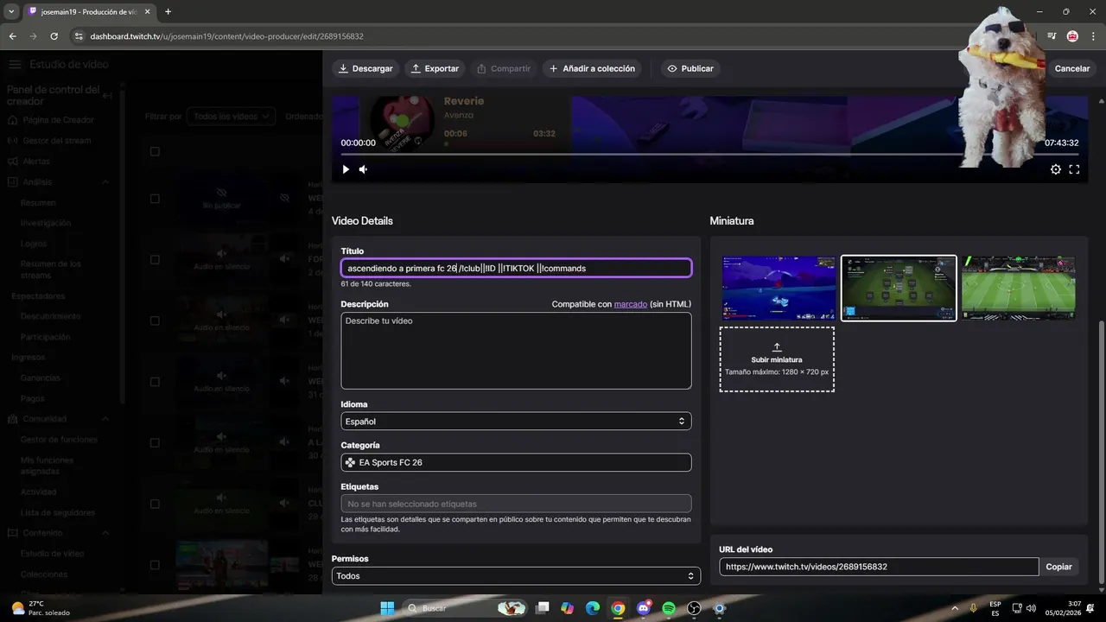Open Resumen under Análisis

(38, 203)
